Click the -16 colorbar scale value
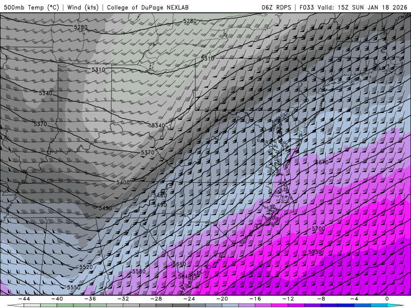 pos(255,299)
